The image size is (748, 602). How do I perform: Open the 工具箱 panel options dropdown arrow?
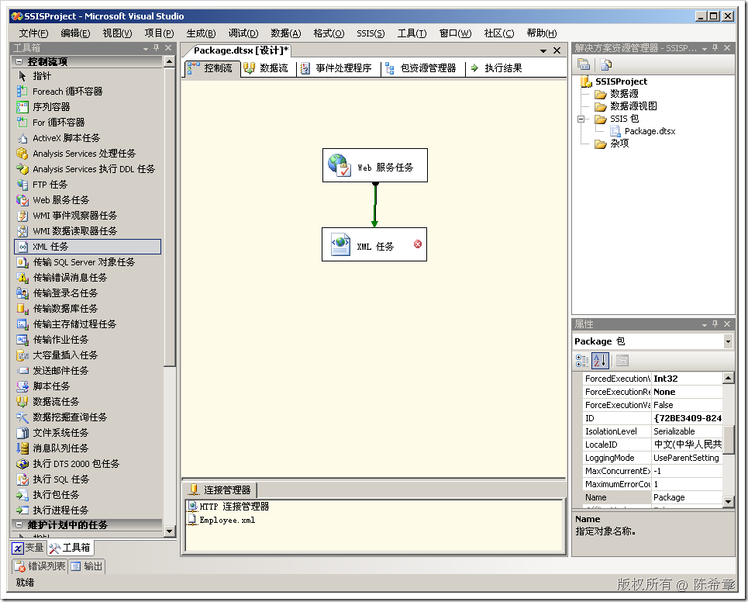[146, 48]
